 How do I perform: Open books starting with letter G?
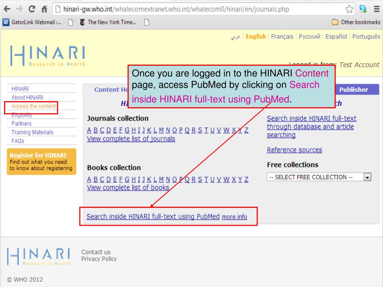(x=127, y=179)
